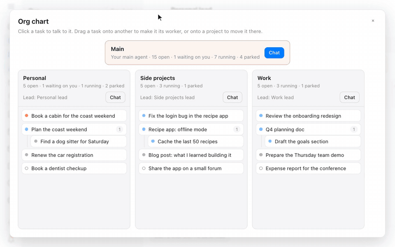The width and height of the screenshot is (395, 247).
Task: Open 'Fix the login bug in the recipe app'
Action: tap(191, 116)
